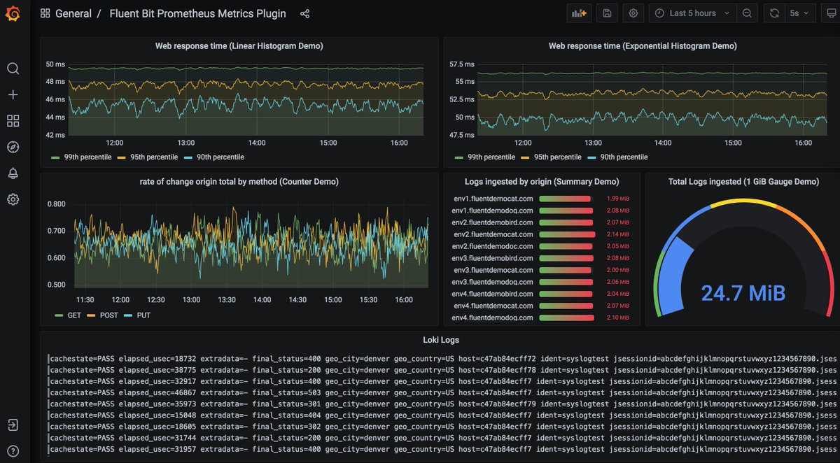Open the Configuration gear in sidebar
The height and width of the screenshot is (463, 840).
(13, 199)
